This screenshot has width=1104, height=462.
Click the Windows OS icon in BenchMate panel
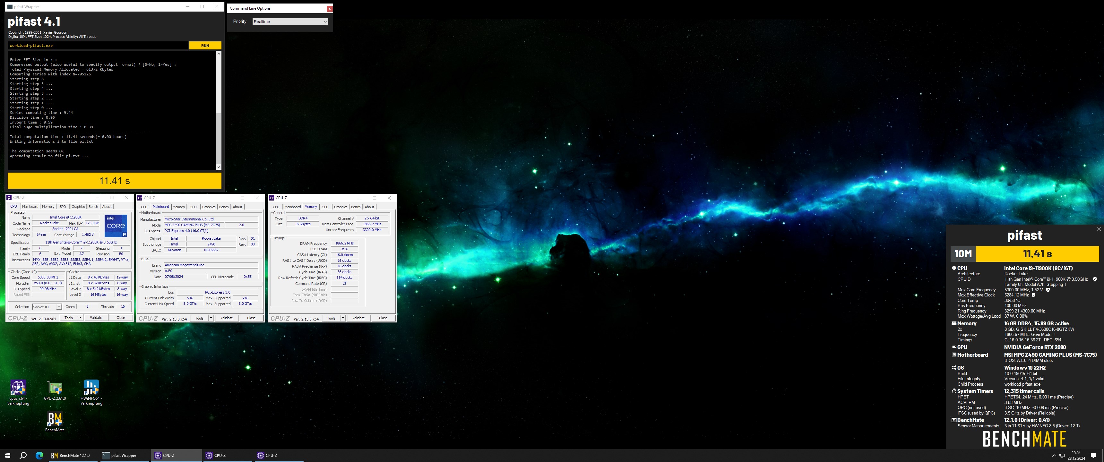pos(954,367)
